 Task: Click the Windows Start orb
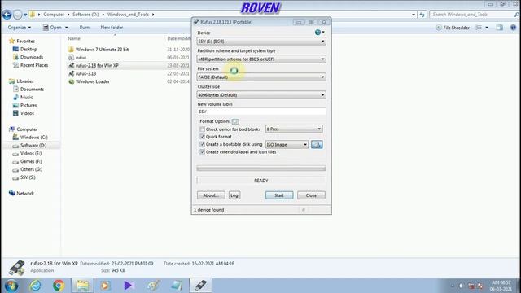point(11,286)
